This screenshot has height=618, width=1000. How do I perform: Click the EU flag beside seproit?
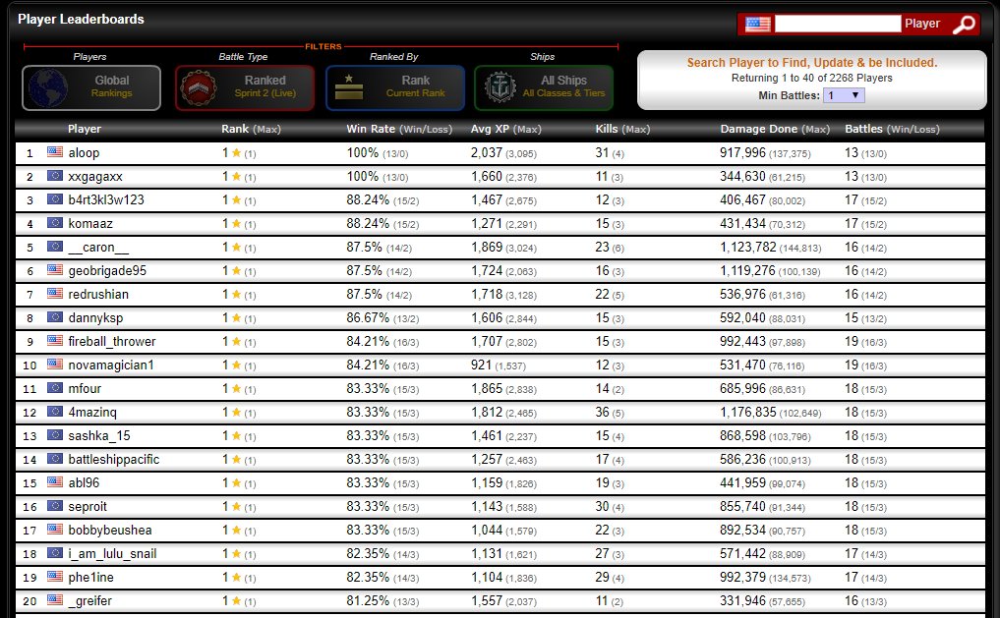[x=55, y=506]
